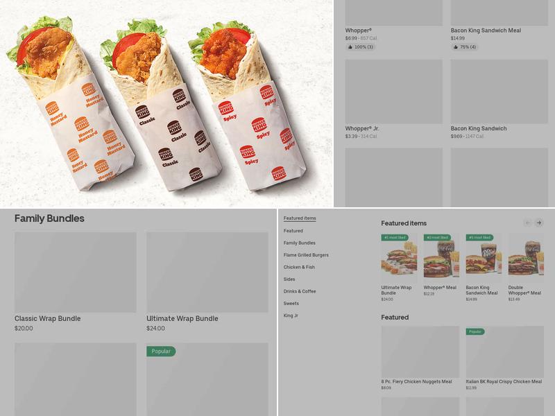Click the previous arrow in Featured items carousel
The image size is (555, 416).
click(528, 223)
